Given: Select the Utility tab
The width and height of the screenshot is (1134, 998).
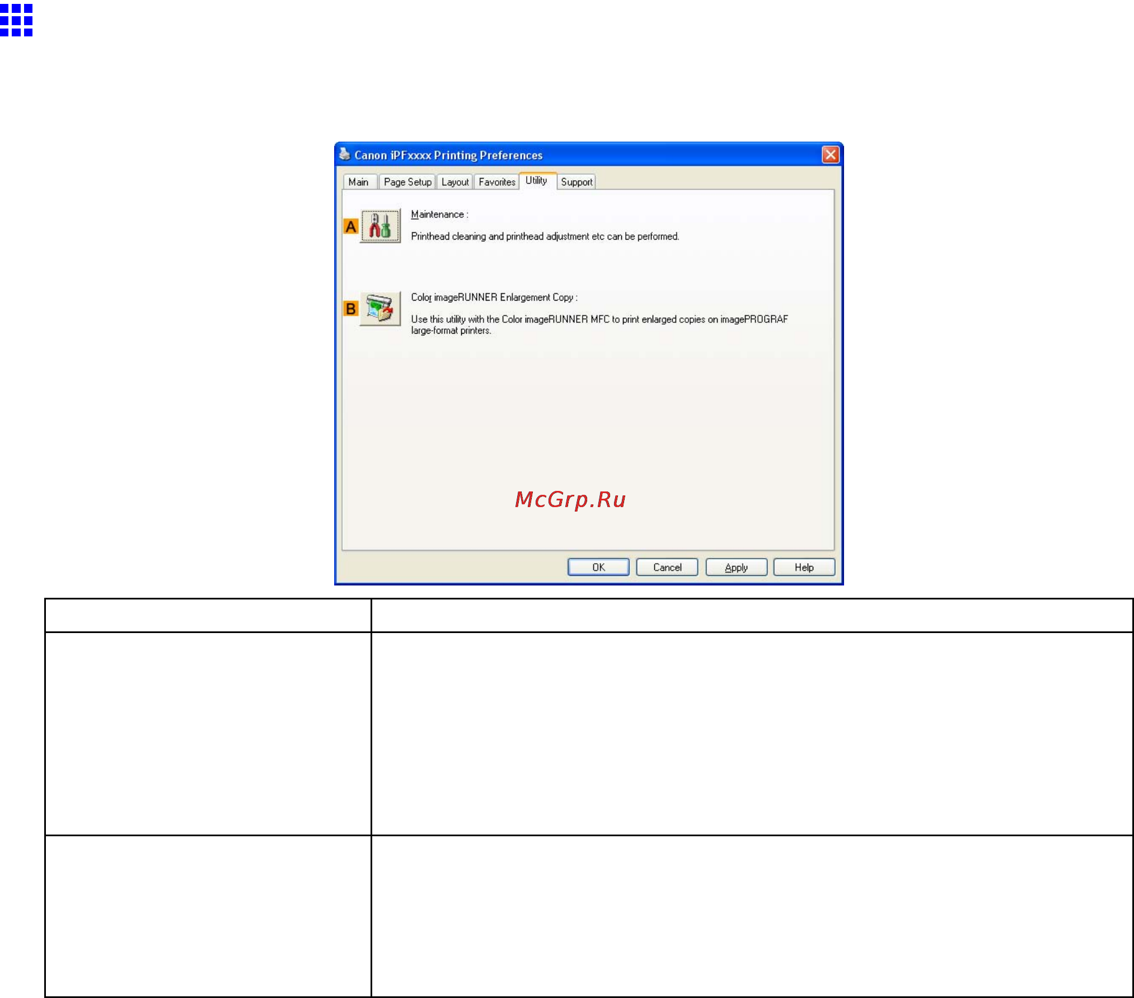Looking at the screenshot, I should pyautogui.click(x=536, y=181).
